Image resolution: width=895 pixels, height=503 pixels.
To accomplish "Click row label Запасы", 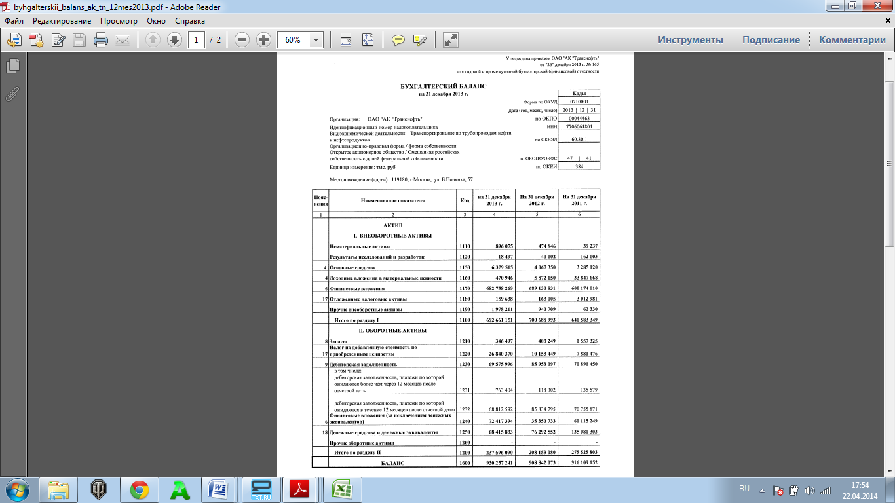I will click(x=338, y=341).
